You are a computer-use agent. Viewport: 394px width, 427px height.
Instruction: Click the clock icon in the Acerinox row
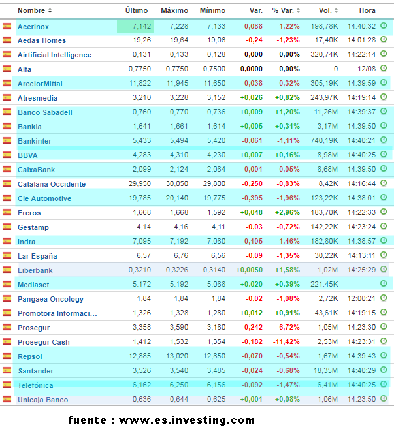pyautogui.click(x=384, y=26)
